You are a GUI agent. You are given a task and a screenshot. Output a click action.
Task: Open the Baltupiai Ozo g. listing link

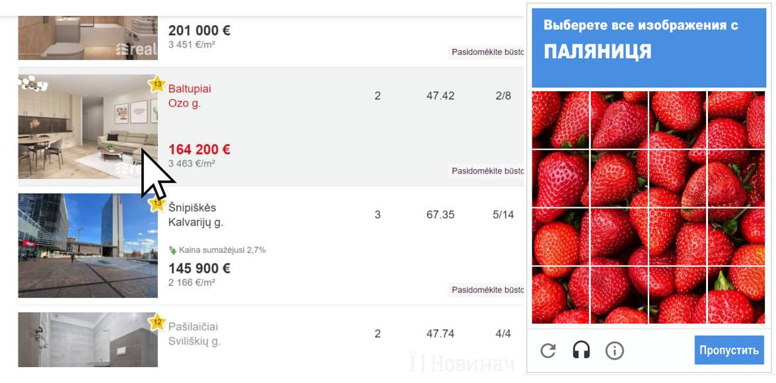[x=190, y=96]
